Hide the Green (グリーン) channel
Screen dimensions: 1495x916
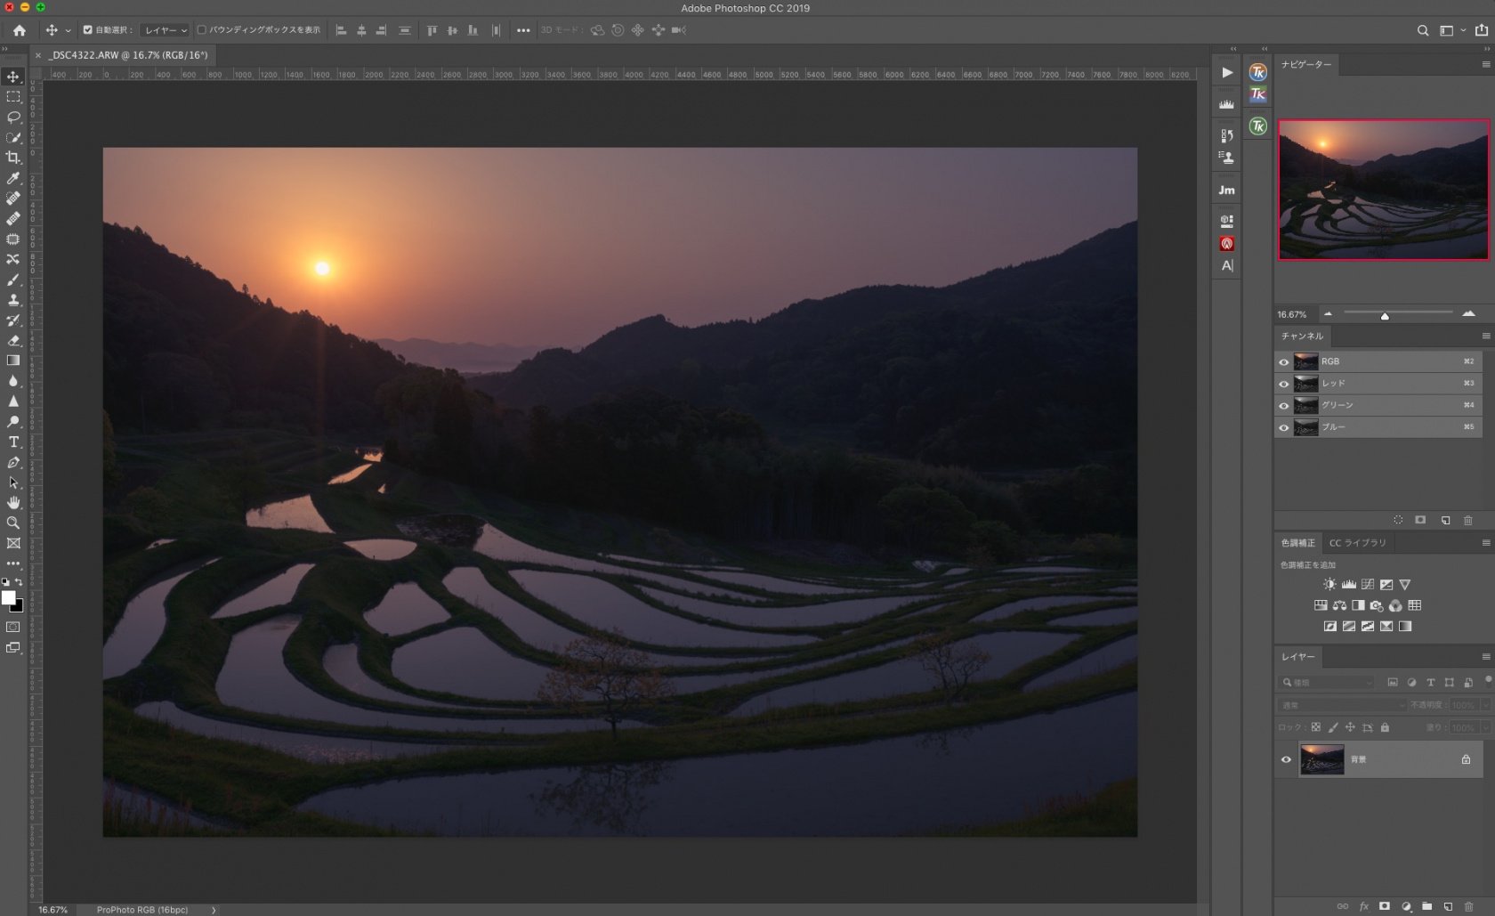1283,406
